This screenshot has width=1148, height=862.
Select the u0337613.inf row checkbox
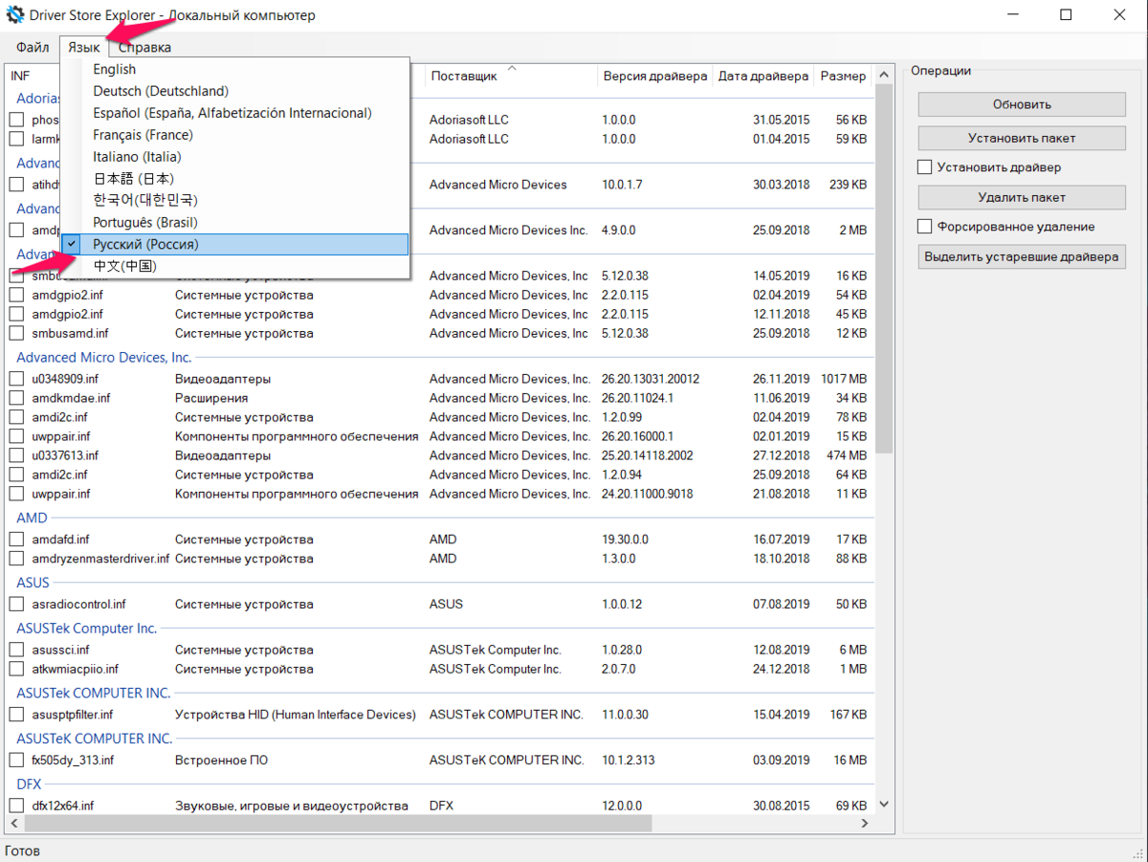coord(16,455)
